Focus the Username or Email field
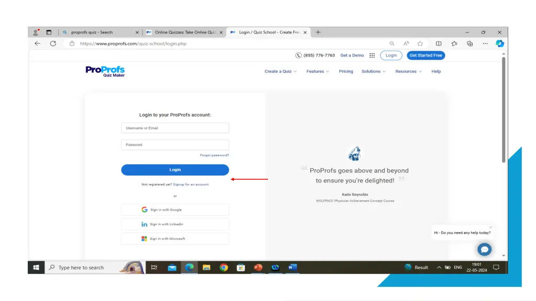The height and width of the screenshot is (301, 536). 175,128
